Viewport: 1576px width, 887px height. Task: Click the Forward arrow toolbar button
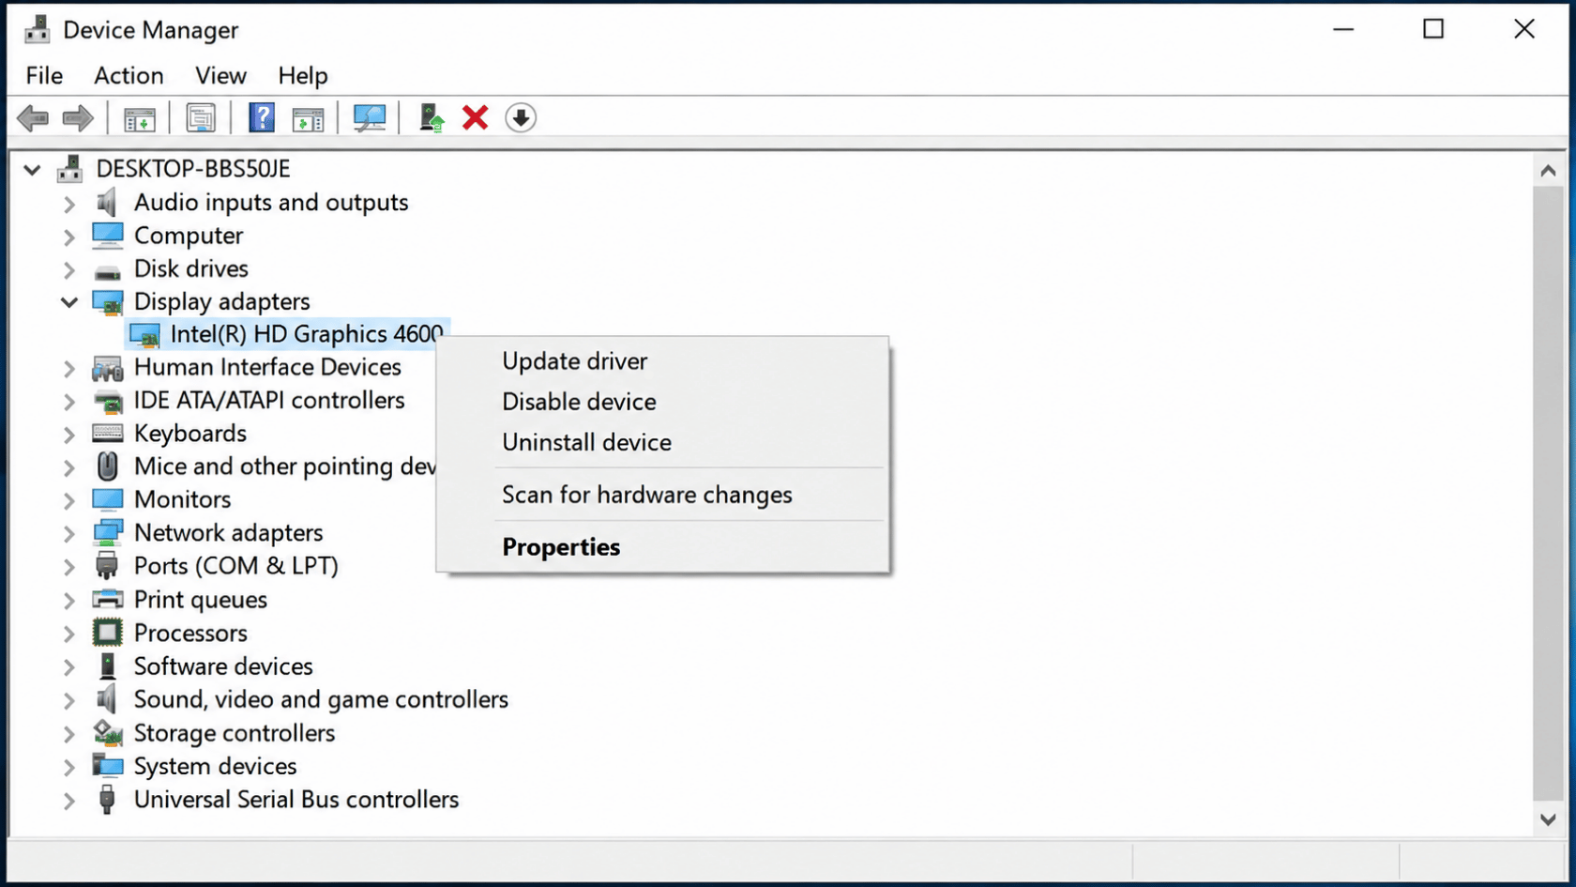coord(78,118)
